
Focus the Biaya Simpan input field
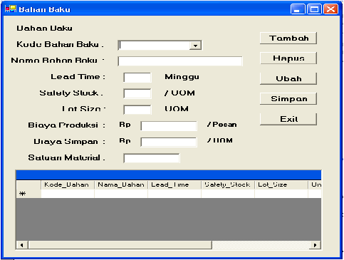coord(169,142)
